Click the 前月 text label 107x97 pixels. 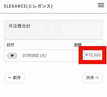tap(17, 78)
